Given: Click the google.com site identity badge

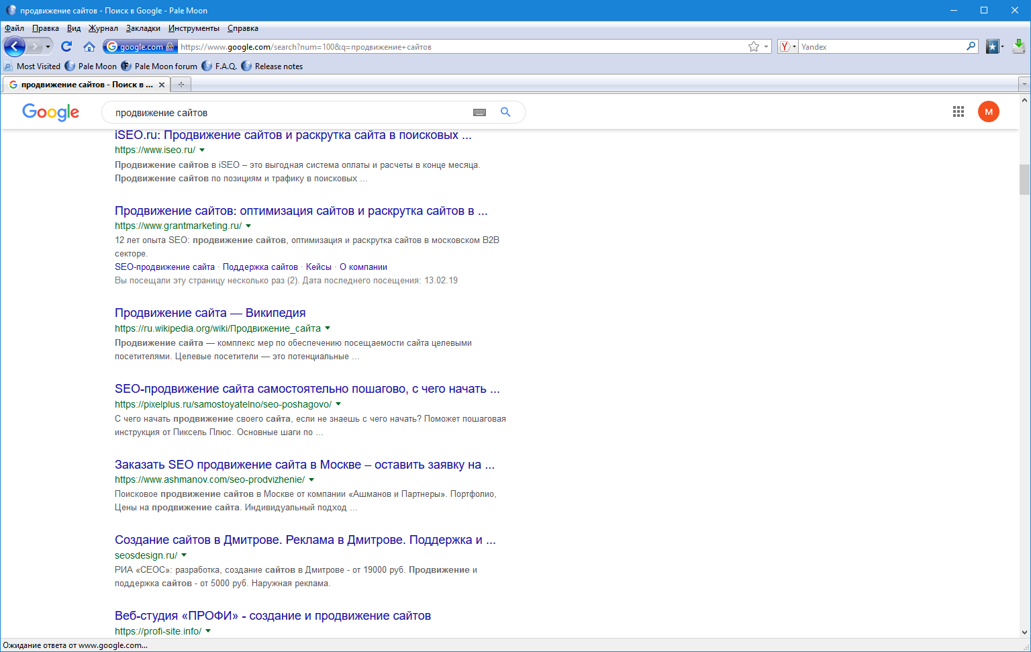Looking at the screenshot, I should coord(140,46).
